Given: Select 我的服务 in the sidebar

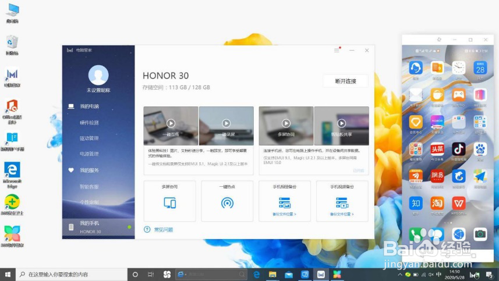Looking at the screenshot, I should tap(90, 170).
